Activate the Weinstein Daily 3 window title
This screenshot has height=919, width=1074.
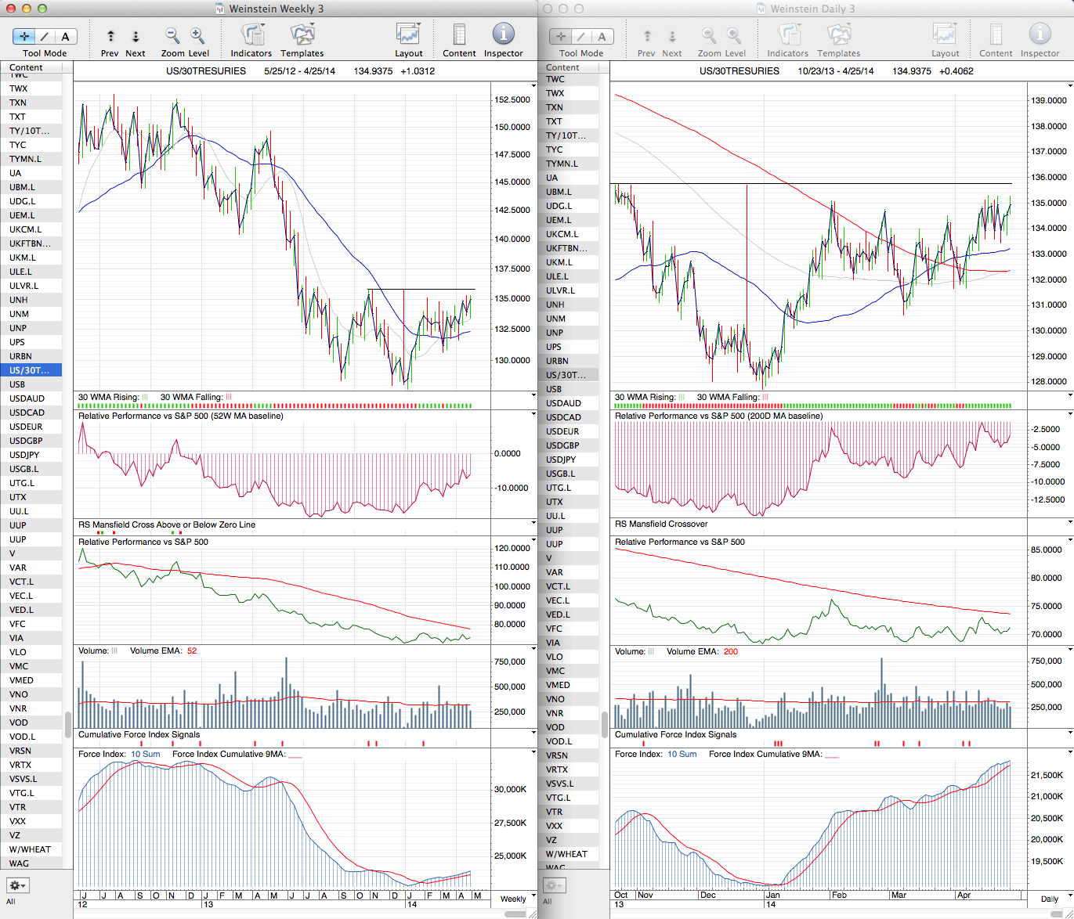coord(812,9)
